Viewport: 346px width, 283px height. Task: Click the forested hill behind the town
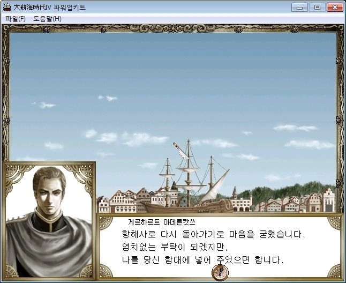click(287, 191)
